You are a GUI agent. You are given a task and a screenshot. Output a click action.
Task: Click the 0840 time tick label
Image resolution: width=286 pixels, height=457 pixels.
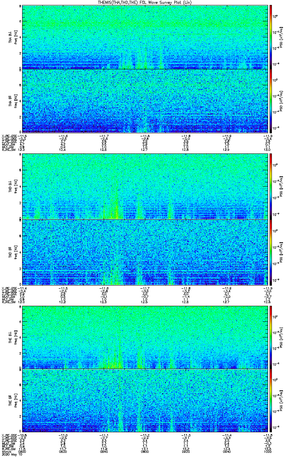pyautogui.click(x=104, y=451)
